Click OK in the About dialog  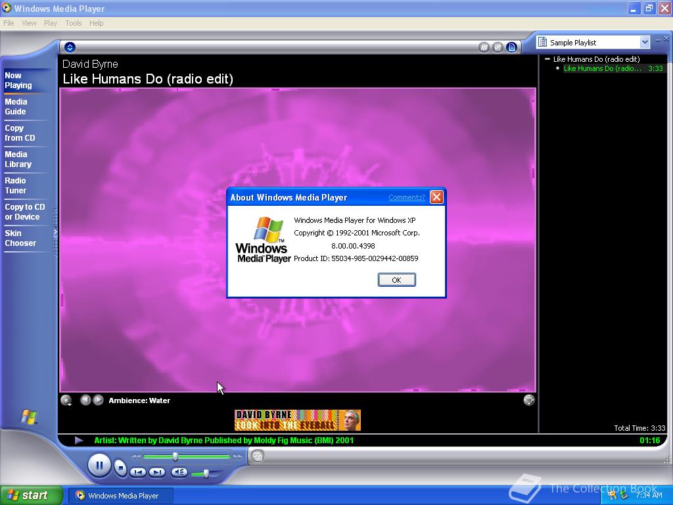396,279
